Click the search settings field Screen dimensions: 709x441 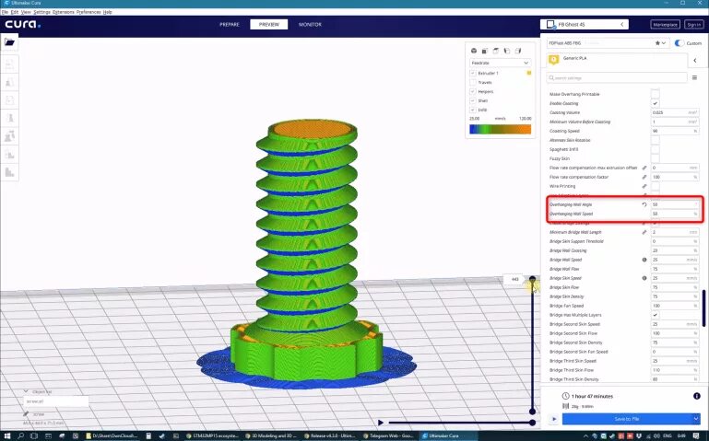617,77
